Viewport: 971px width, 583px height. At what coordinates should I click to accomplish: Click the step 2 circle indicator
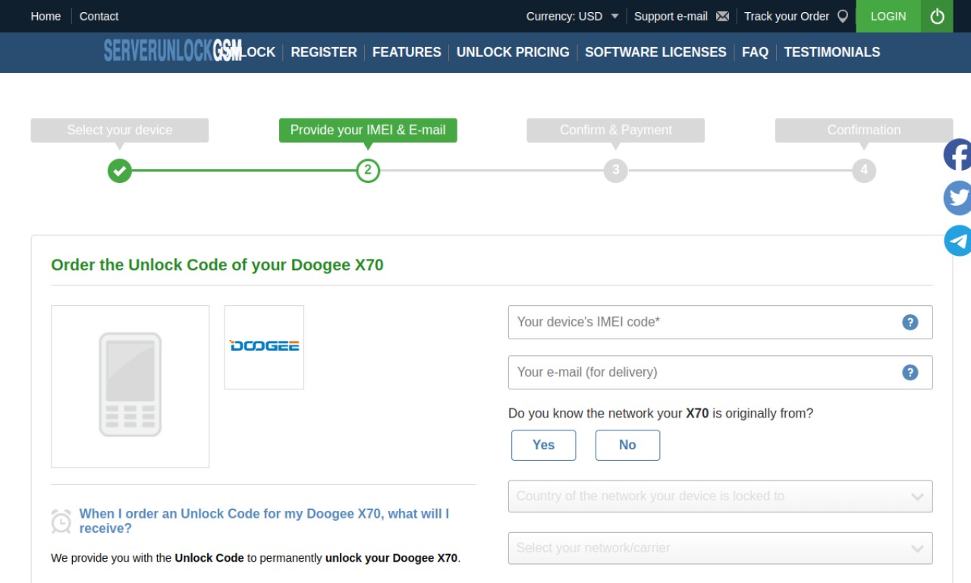coord(368,170)
